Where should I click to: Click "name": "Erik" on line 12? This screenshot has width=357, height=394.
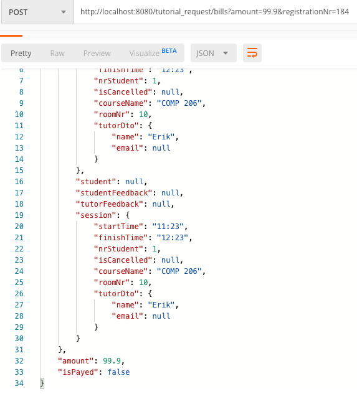click(x=145, y=137)
